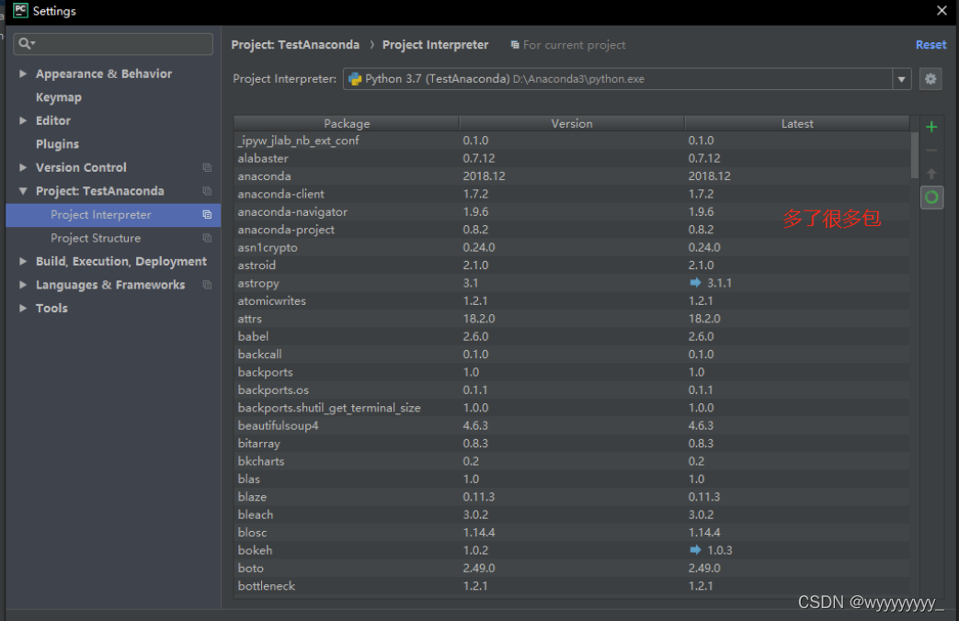This screenshot has width=959, height=621.
Task: Expand Version Control section
Action: pos(23,167)
